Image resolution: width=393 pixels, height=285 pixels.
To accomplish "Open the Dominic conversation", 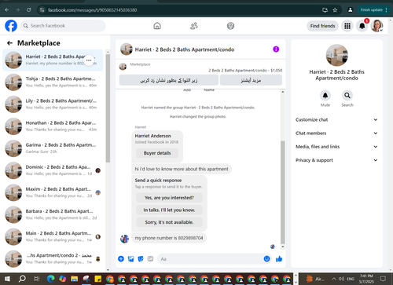I will (x=53, y=170).
